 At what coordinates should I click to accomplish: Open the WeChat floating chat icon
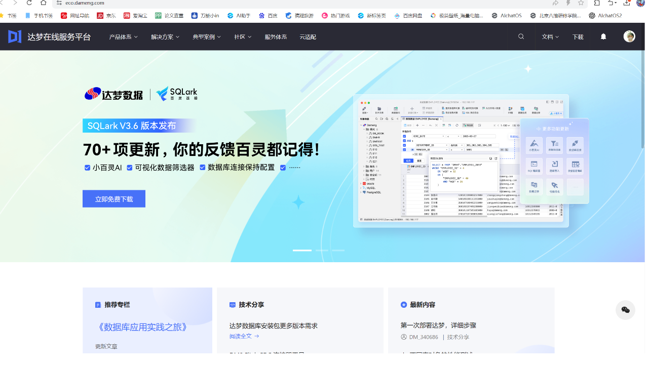(x=625, y=310)
